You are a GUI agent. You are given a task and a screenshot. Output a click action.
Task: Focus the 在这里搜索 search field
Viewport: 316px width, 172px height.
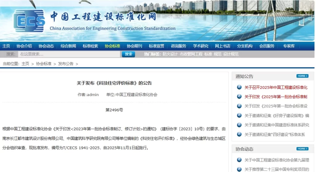[69, 54]
